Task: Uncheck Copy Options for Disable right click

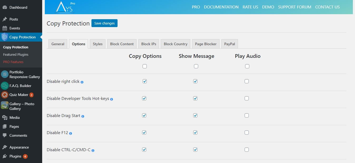Action: point(144,81)
